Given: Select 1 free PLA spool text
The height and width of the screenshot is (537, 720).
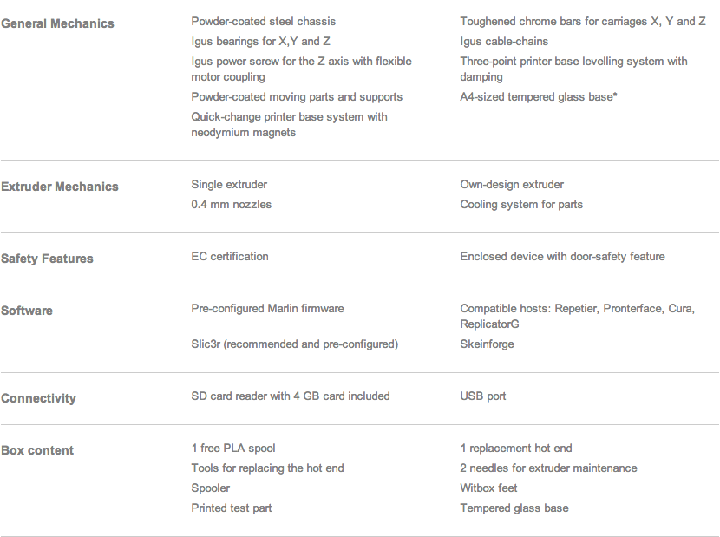Looking at the screenshot, I should [x=233, y=449].
